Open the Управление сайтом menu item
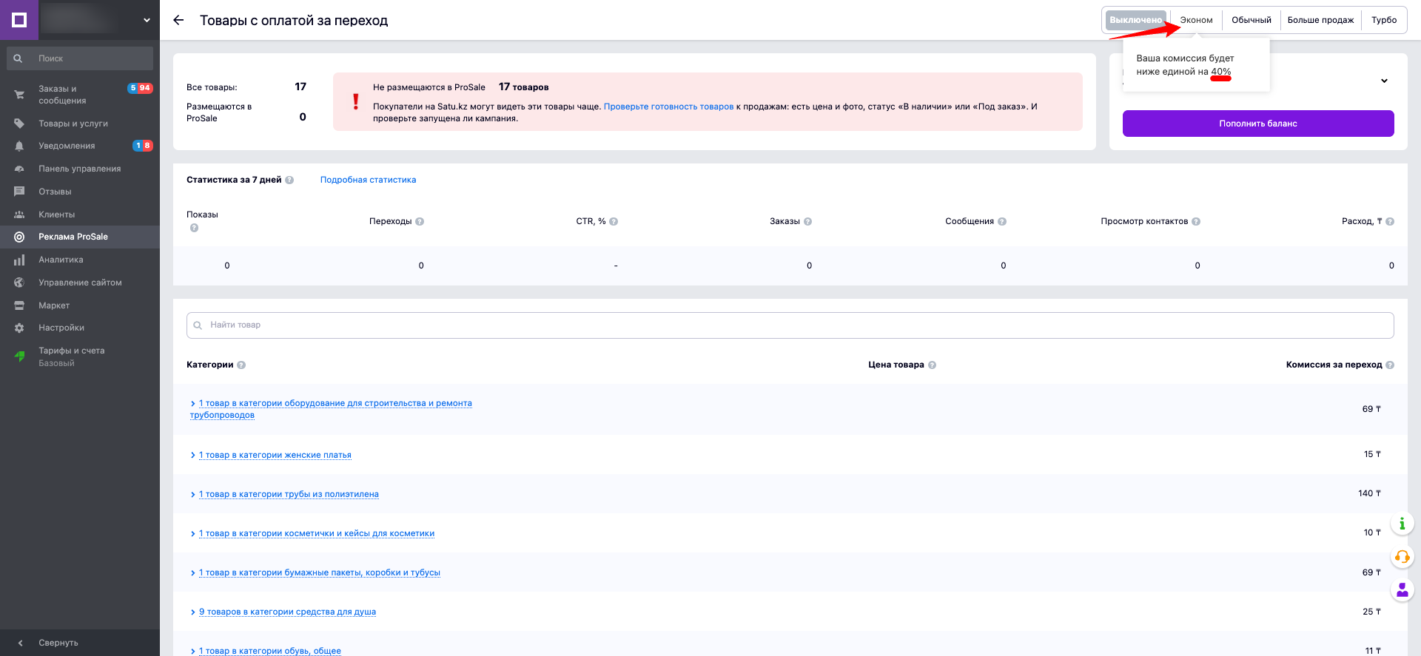This screenshot has height=656, width=1421. pos(80,283)
